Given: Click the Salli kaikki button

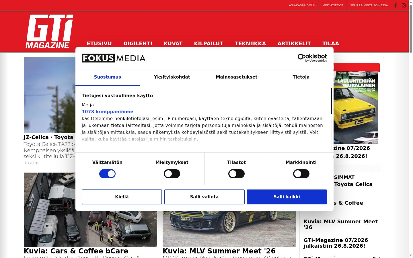Looking at the screenshot, I should (287, 197).
